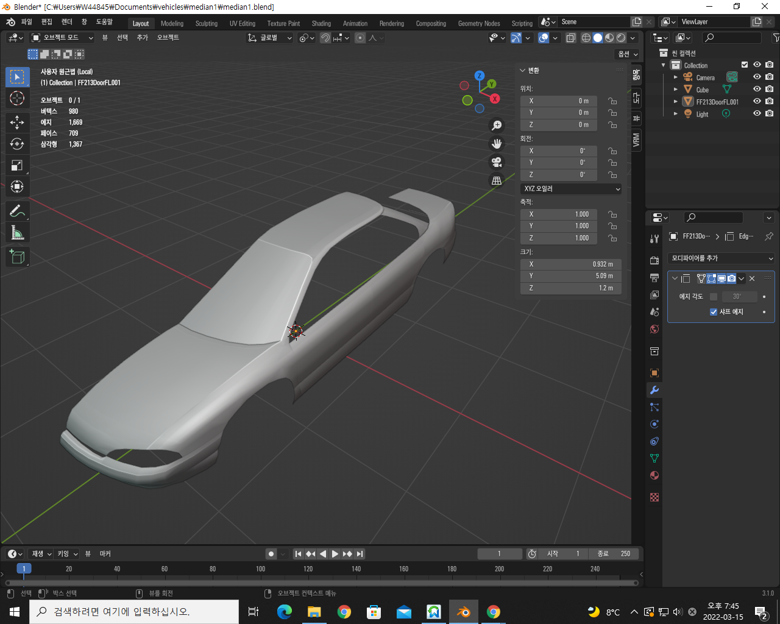The width and height of the screenshot is (780, 624).
Task: Enable the Sharp Edges checkbox
Action: tap(714, 312)
